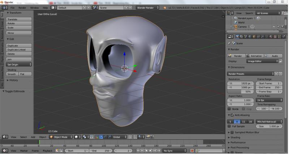Click the play animation button in timeline
The width and height of the screenshot is (289, 155).
click(x=150, y=151)
